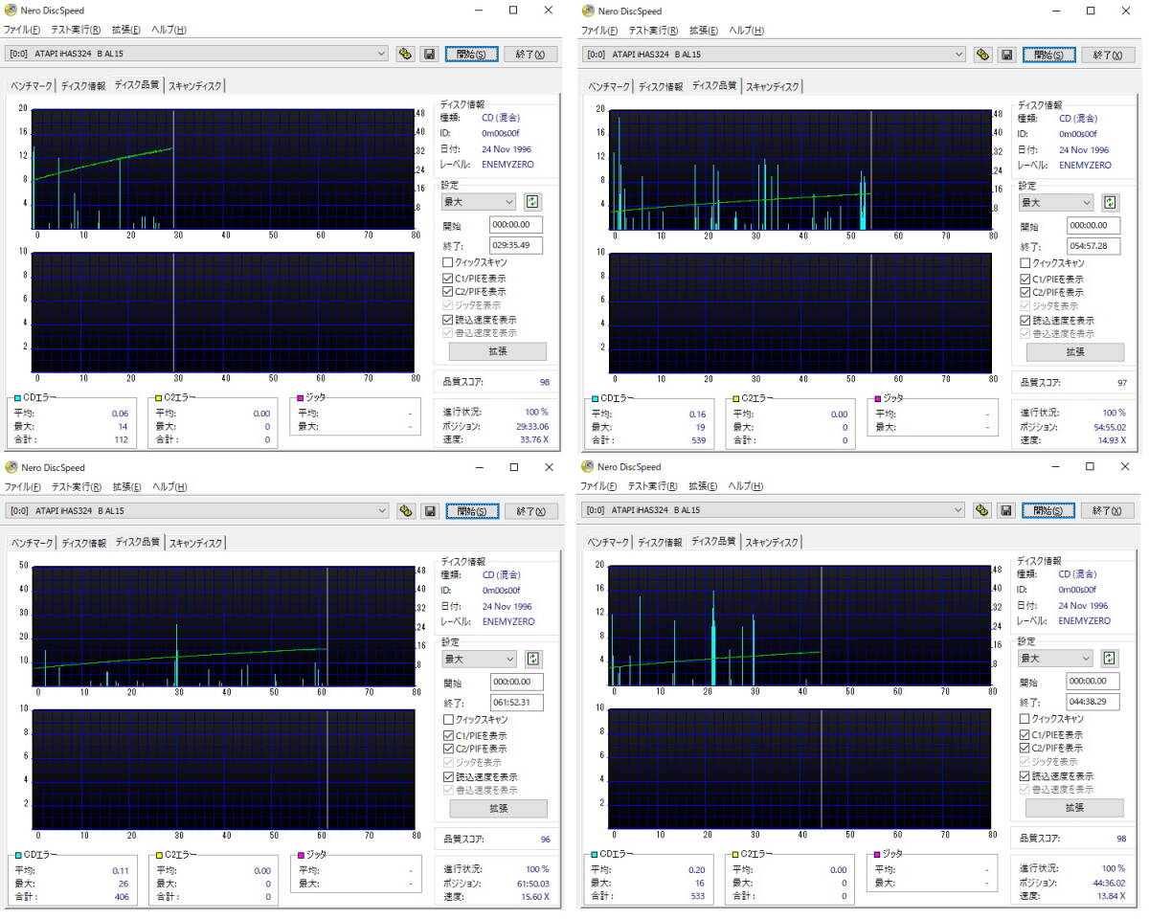Enable クイックスキャン in window ending 044:38.29
This screenshot has height=919, width=1149.
pyautogui.click(x=1025, y=719)
